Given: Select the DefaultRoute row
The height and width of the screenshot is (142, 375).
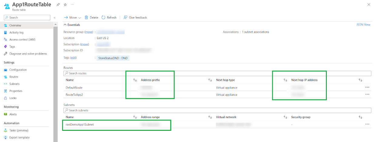Looking at the screenshot, I should click(217, 88).
